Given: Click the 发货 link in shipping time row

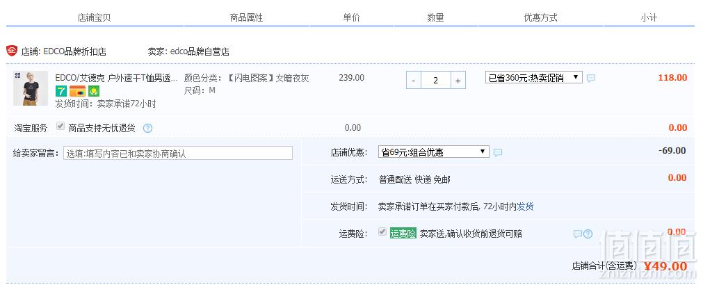Looking at the screenshot, I should [x=526, y=206].
